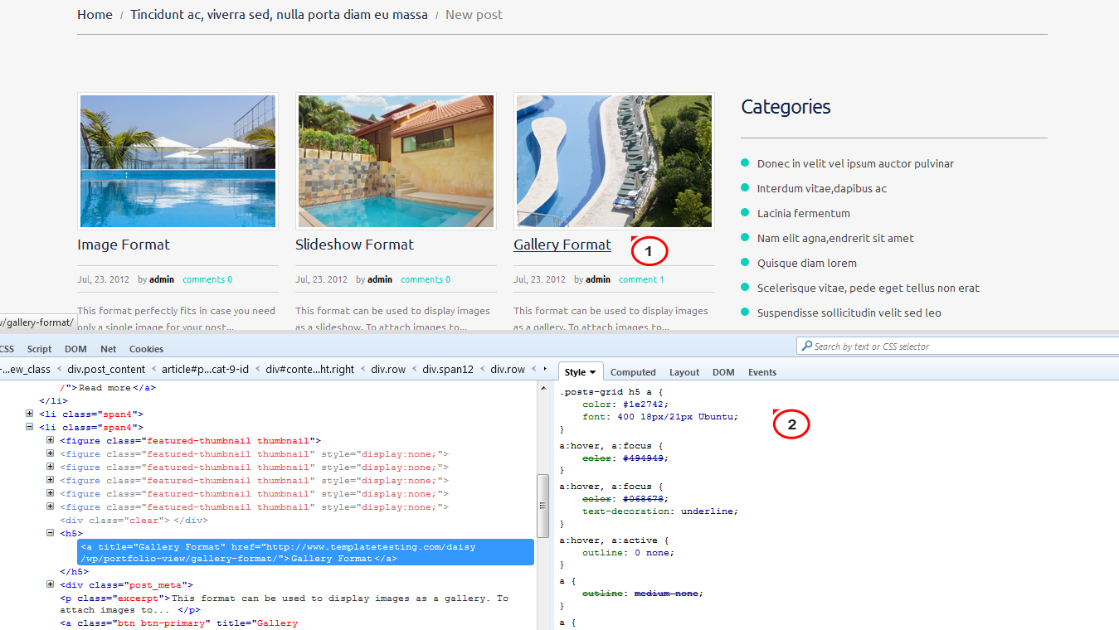Select the highlighted a title Gallery Format node

[307, 552]
